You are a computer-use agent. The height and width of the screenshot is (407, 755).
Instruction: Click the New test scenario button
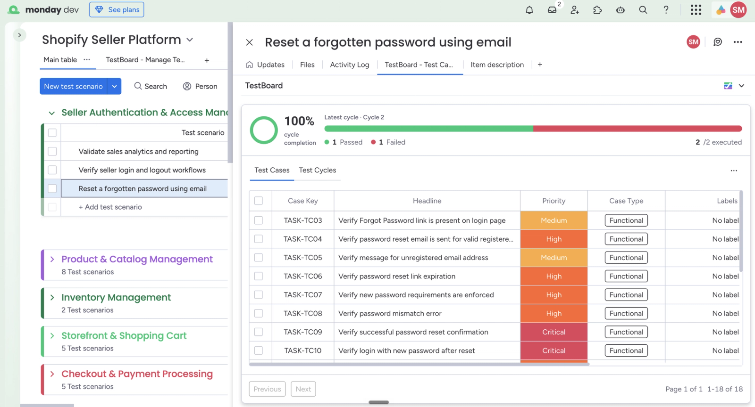pos(74,86)
